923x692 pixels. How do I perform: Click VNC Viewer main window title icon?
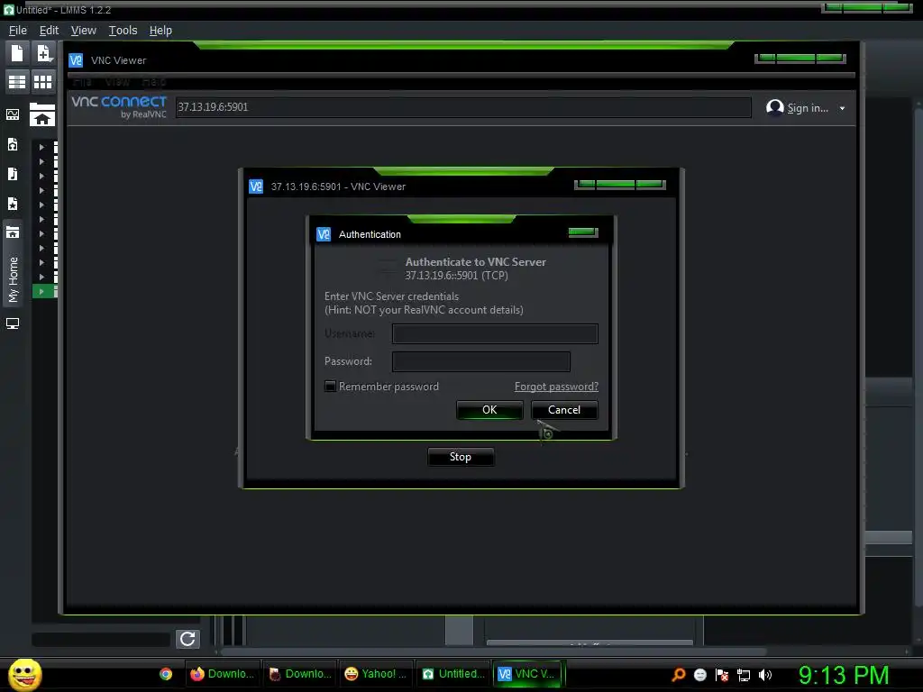click(x=76, y=60)
